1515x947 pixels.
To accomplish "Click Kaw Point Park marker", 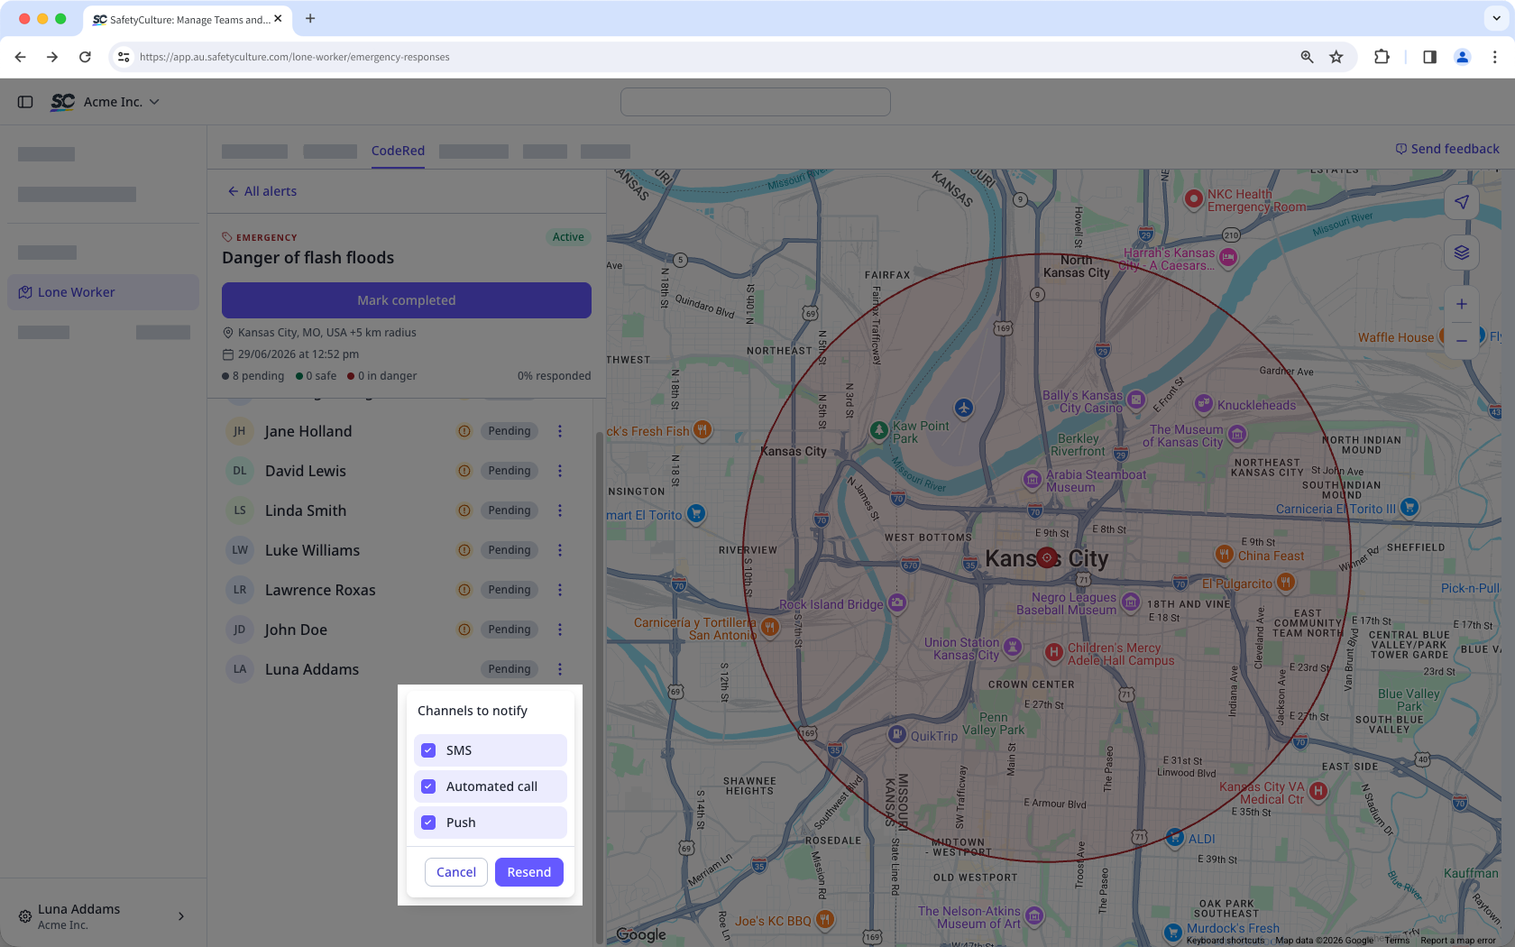I will [879, 431].
